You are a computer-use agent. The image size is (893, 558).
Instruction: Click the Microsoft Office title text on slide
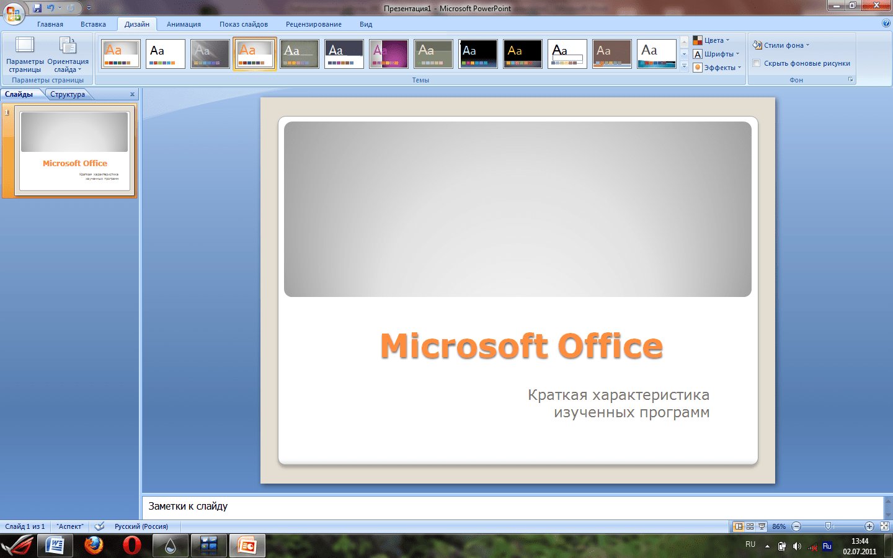[522, 345]
